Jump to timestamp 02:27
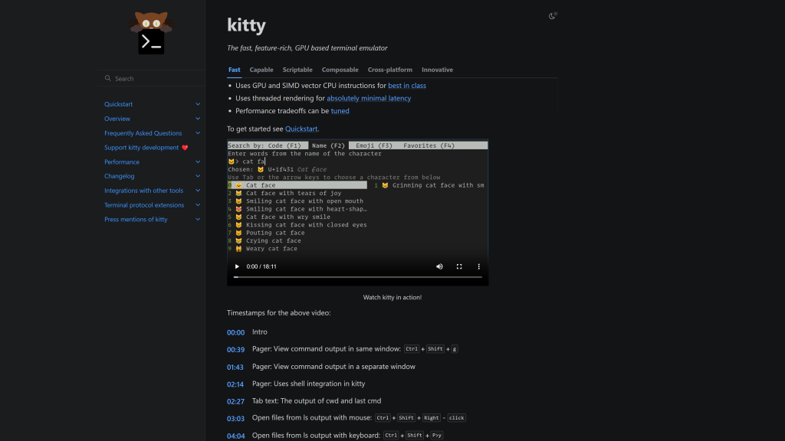The width and height of the screenshot is (785, 441). click(236, 401)
